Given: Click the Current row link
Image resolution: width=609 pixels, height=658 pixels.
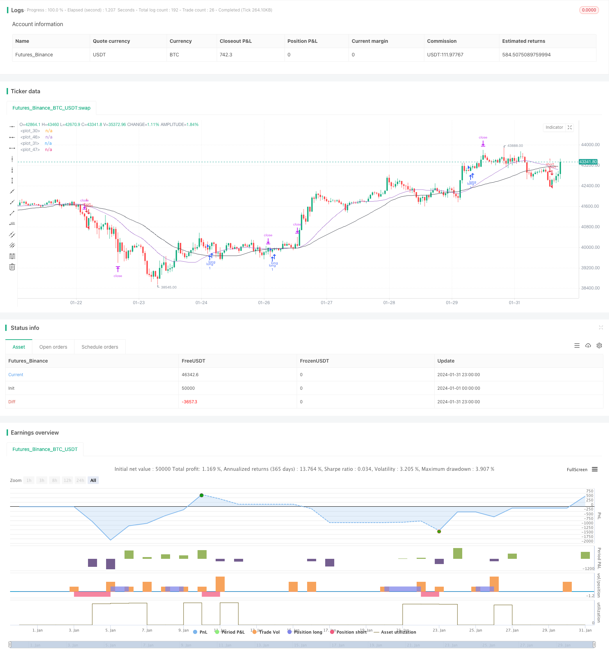Looking at the screenshot, I should point(16,374).
